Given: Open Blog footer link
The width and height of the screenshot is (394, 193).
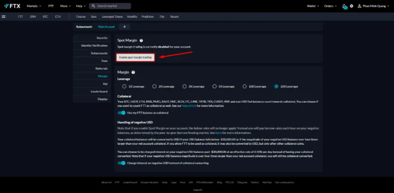Looking at the screenshot, I should 219,183.
